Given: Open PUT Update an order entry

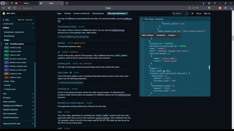Looking at the screenshot, I should pos(13,74).
